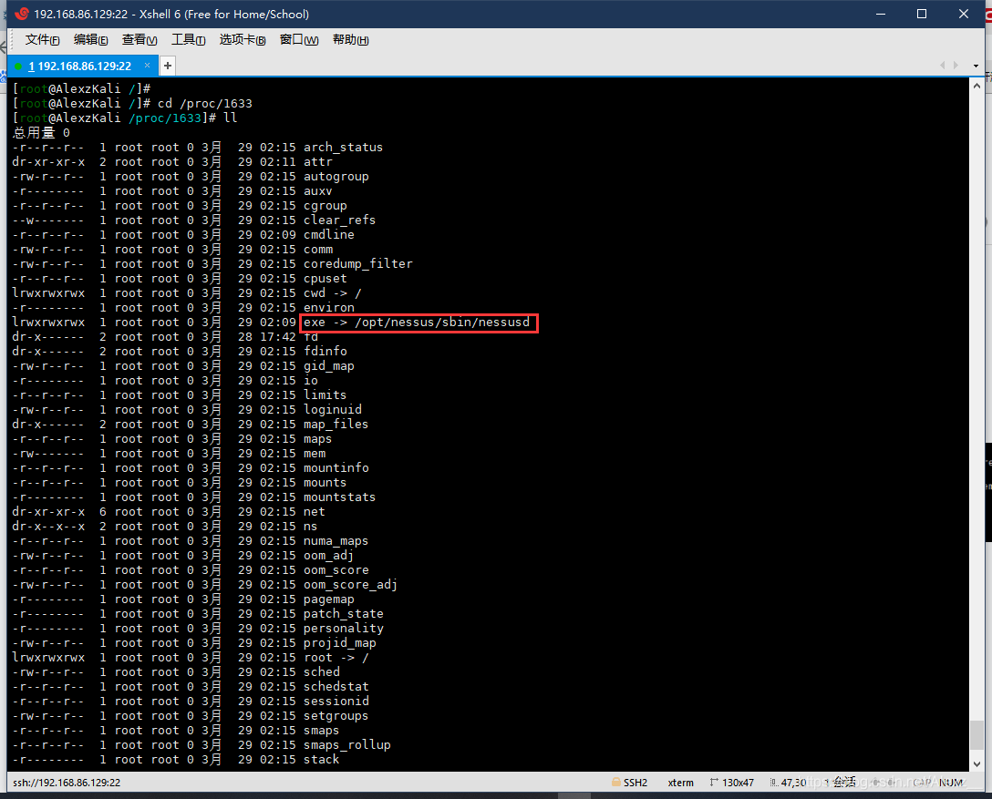This screenshot has width=992, height=799.
Task: Click the mountstats file name
Action: tap(340, 497)
